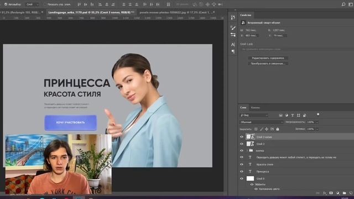This screenshot has width=354, height=199.
Task: Click align left edges icon in options bar
Action: pyautogui.click(x=100, y=4)
